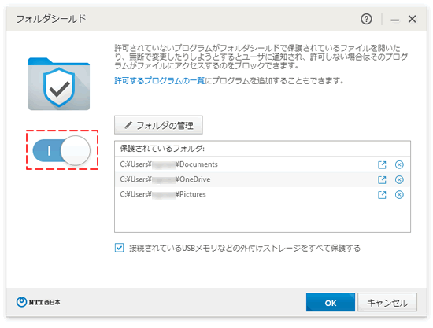Open the 許可するプログラムの一覧 link
The image size is (433, 328).
[x=159, y=80]
